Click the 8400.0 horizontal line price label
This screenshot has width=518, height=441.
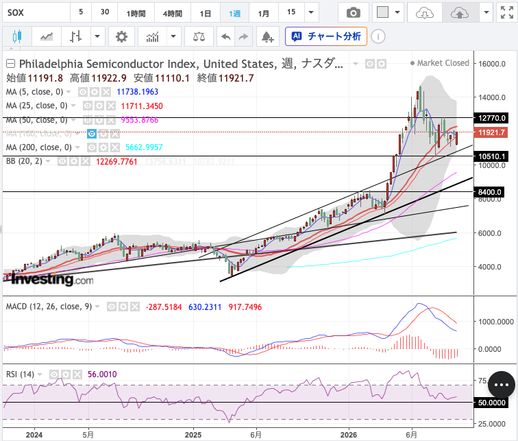coord(490,192)
